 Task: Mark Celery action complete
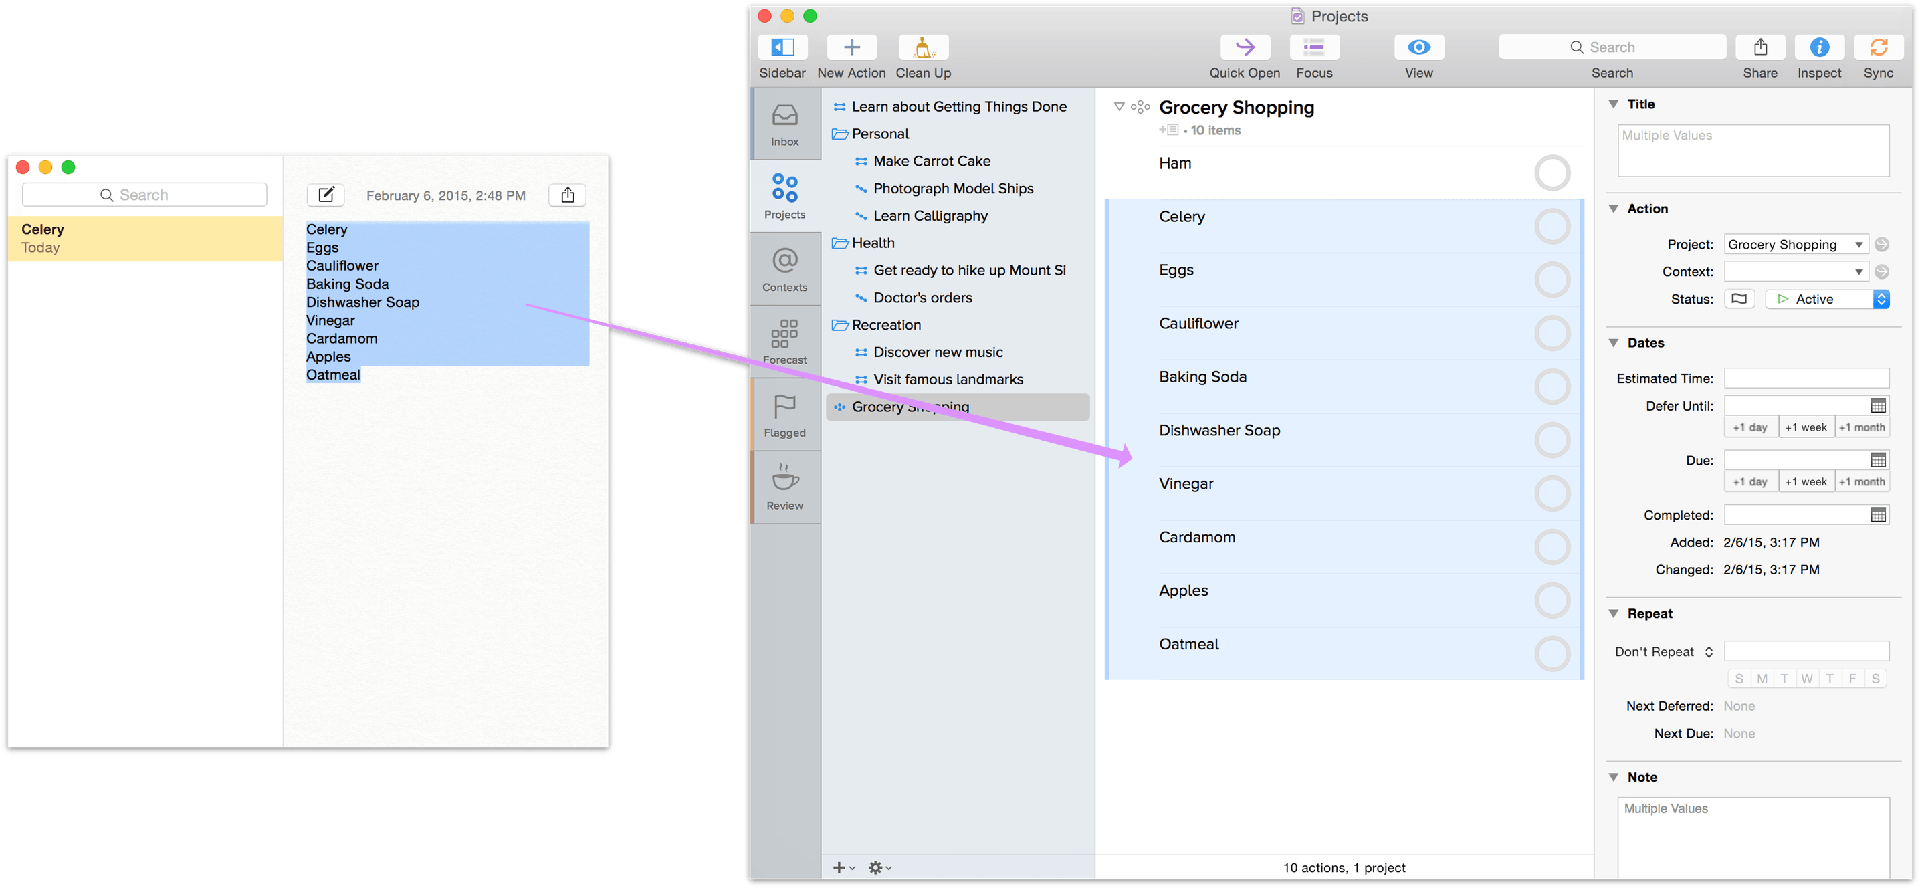1552,227
